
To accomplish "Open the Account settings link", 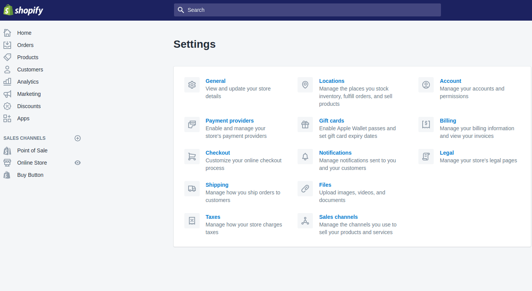I will coord(451,81).
